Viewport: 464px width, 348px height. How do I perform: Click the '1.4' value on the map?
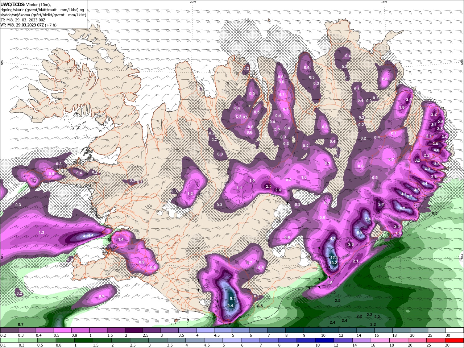[121, 240]
